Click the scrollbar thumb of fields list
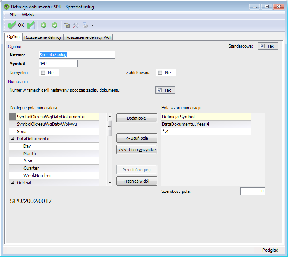 (x=110, y=128)
